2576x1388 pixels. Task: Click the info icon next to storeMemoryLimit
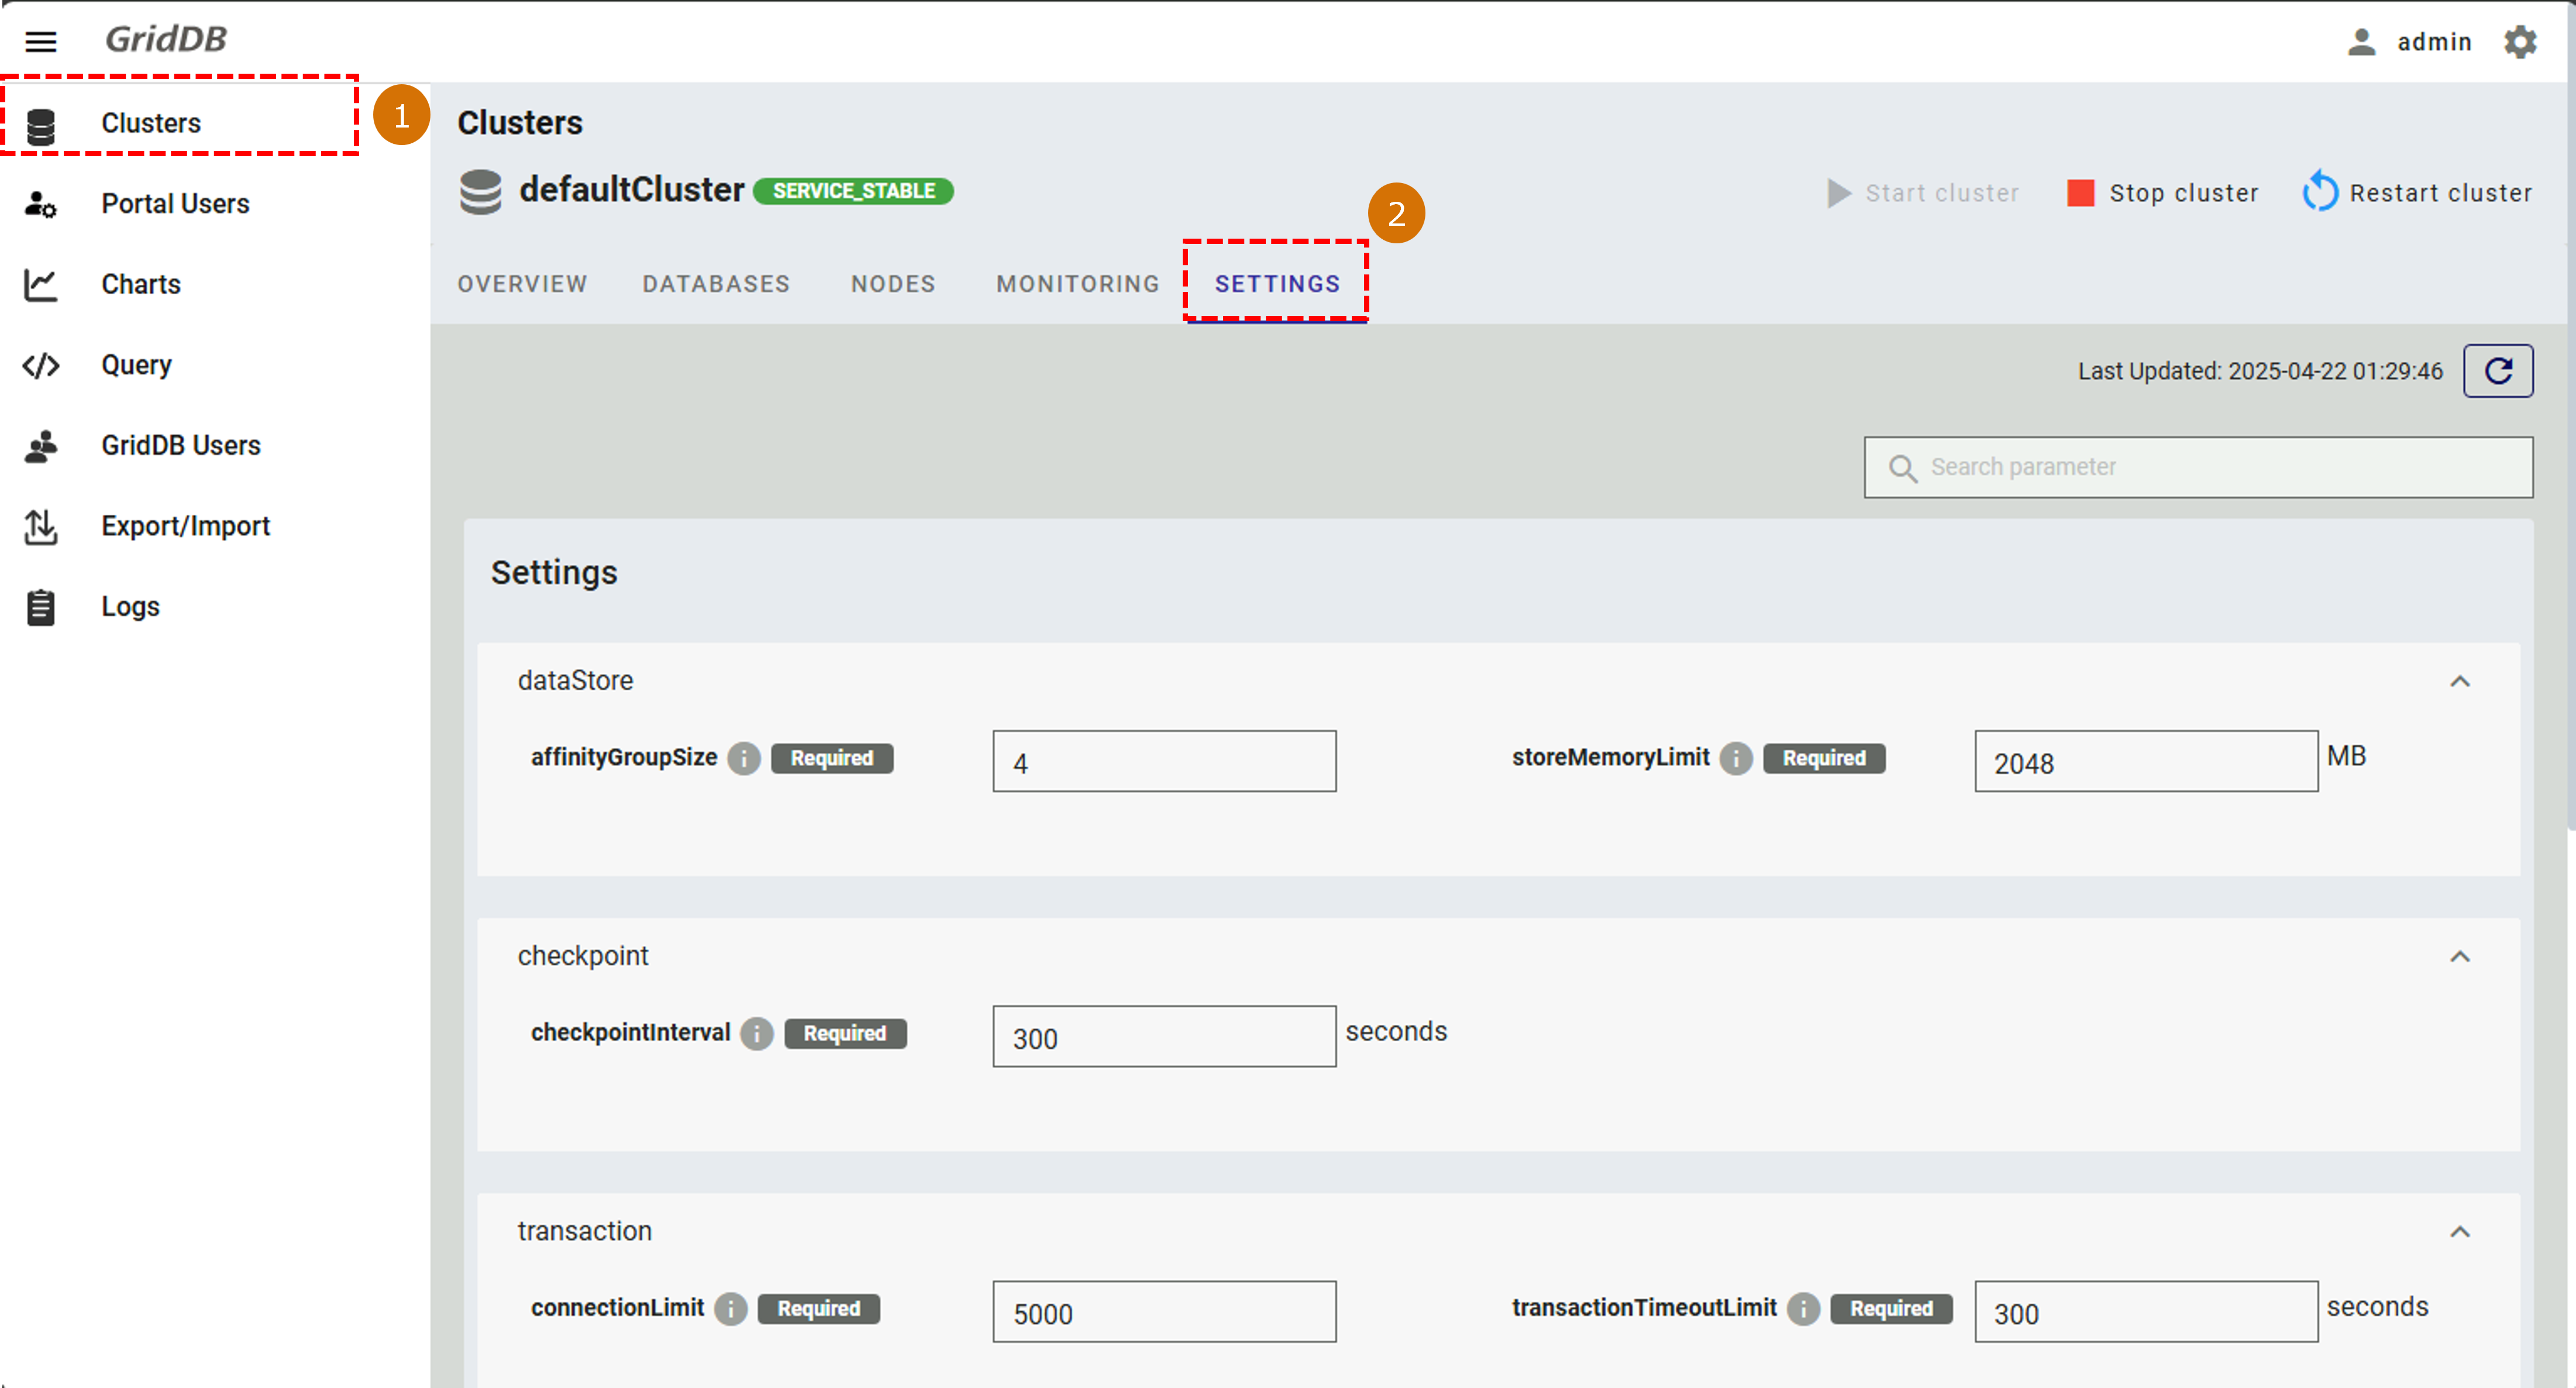pos(1735,758)
